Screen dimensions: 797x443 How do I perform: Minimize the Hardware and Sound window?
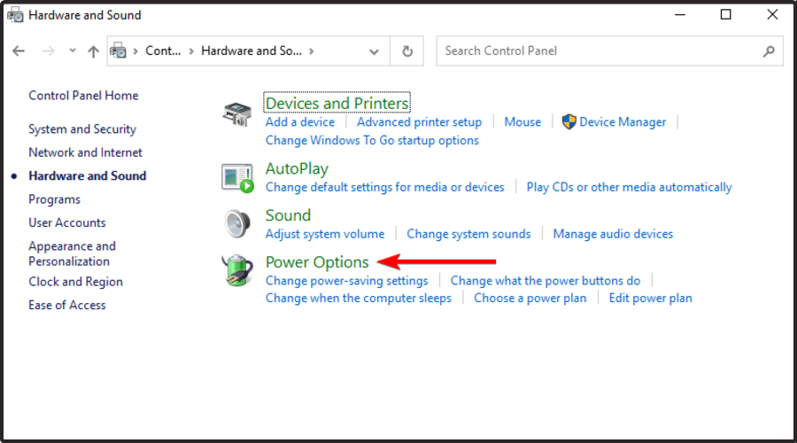pyautogui.click(x=680, y=15)
